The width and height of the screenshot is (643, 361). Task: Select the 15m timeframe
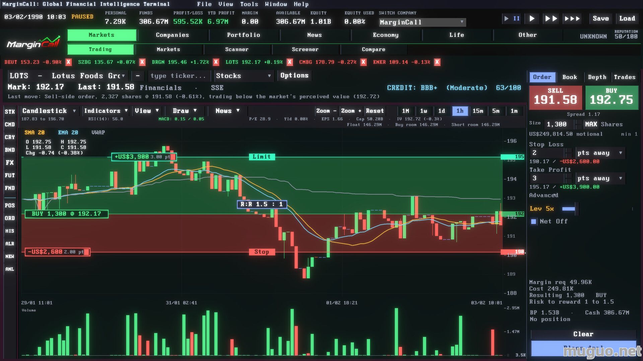click(478, 111)
